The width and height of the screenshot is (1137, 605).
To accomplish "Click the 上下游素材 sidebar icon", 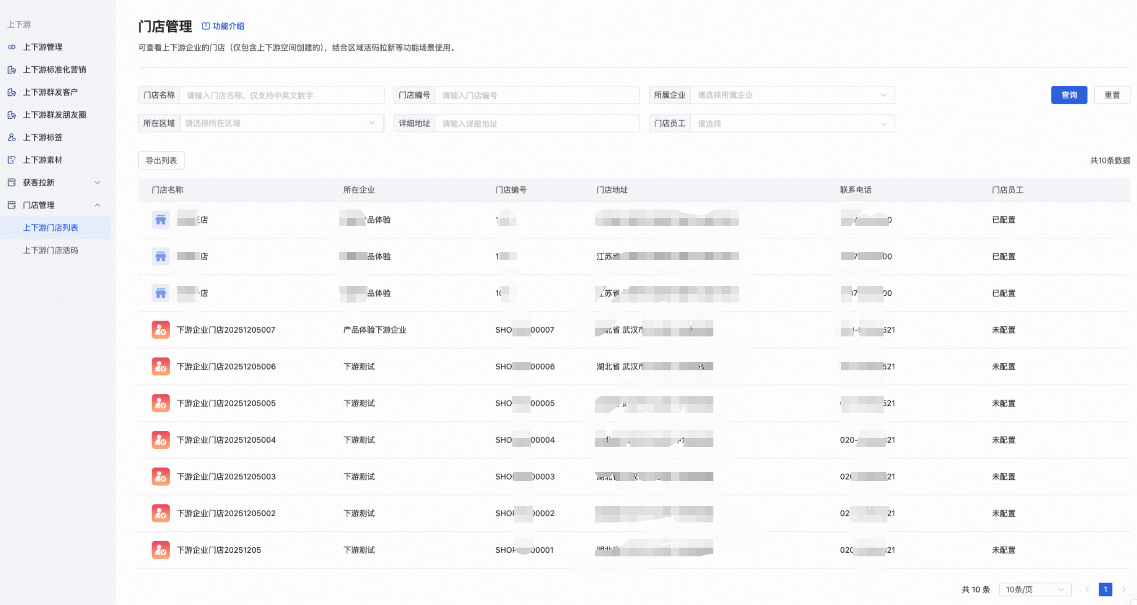I will (x=12, y=160).
